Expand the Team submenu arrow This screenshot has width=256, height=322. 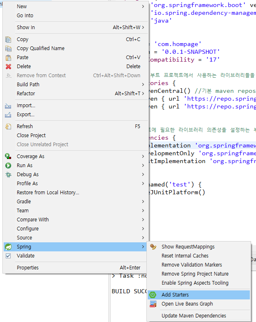(143, 211)
